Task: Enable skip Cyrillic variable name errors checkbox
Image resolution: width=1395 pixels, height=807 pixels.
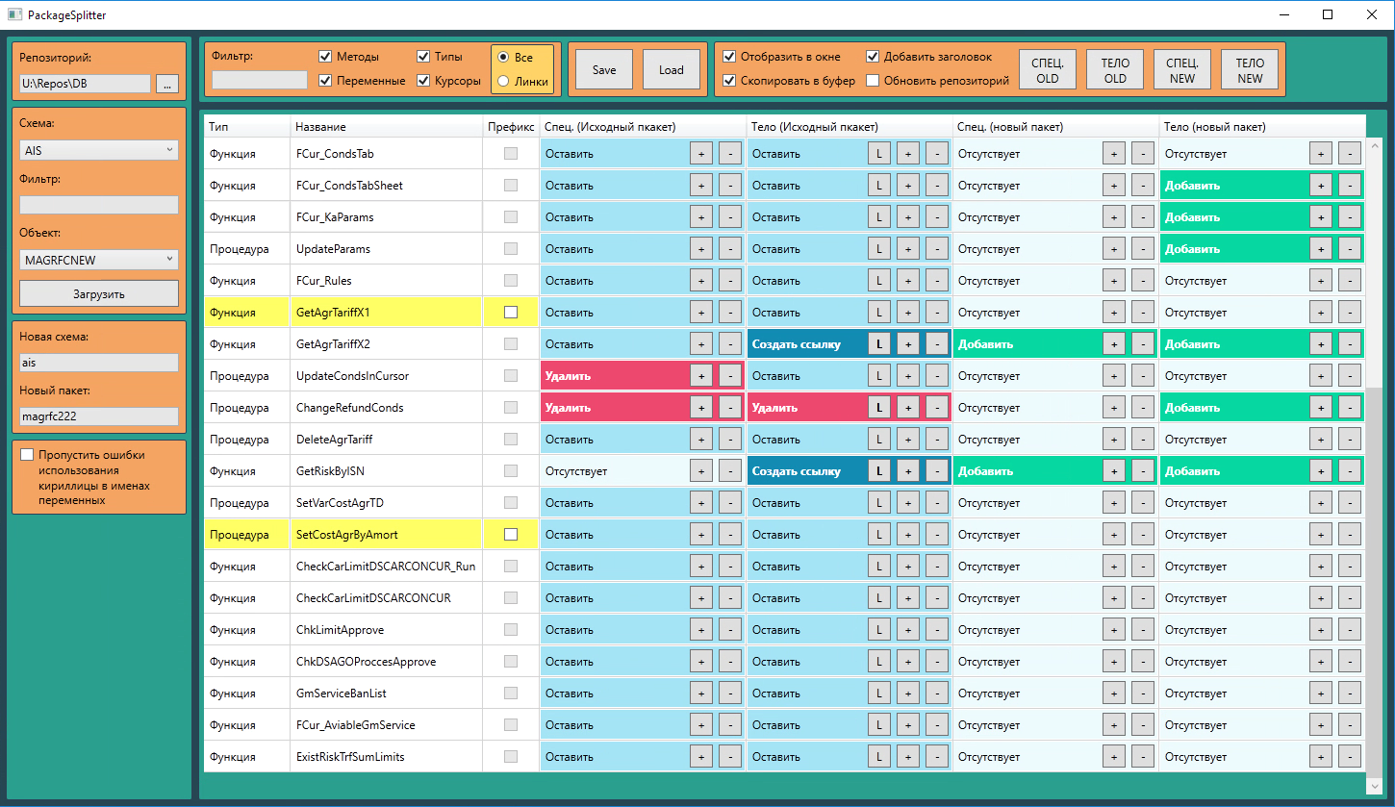Action: pos(27,455)
